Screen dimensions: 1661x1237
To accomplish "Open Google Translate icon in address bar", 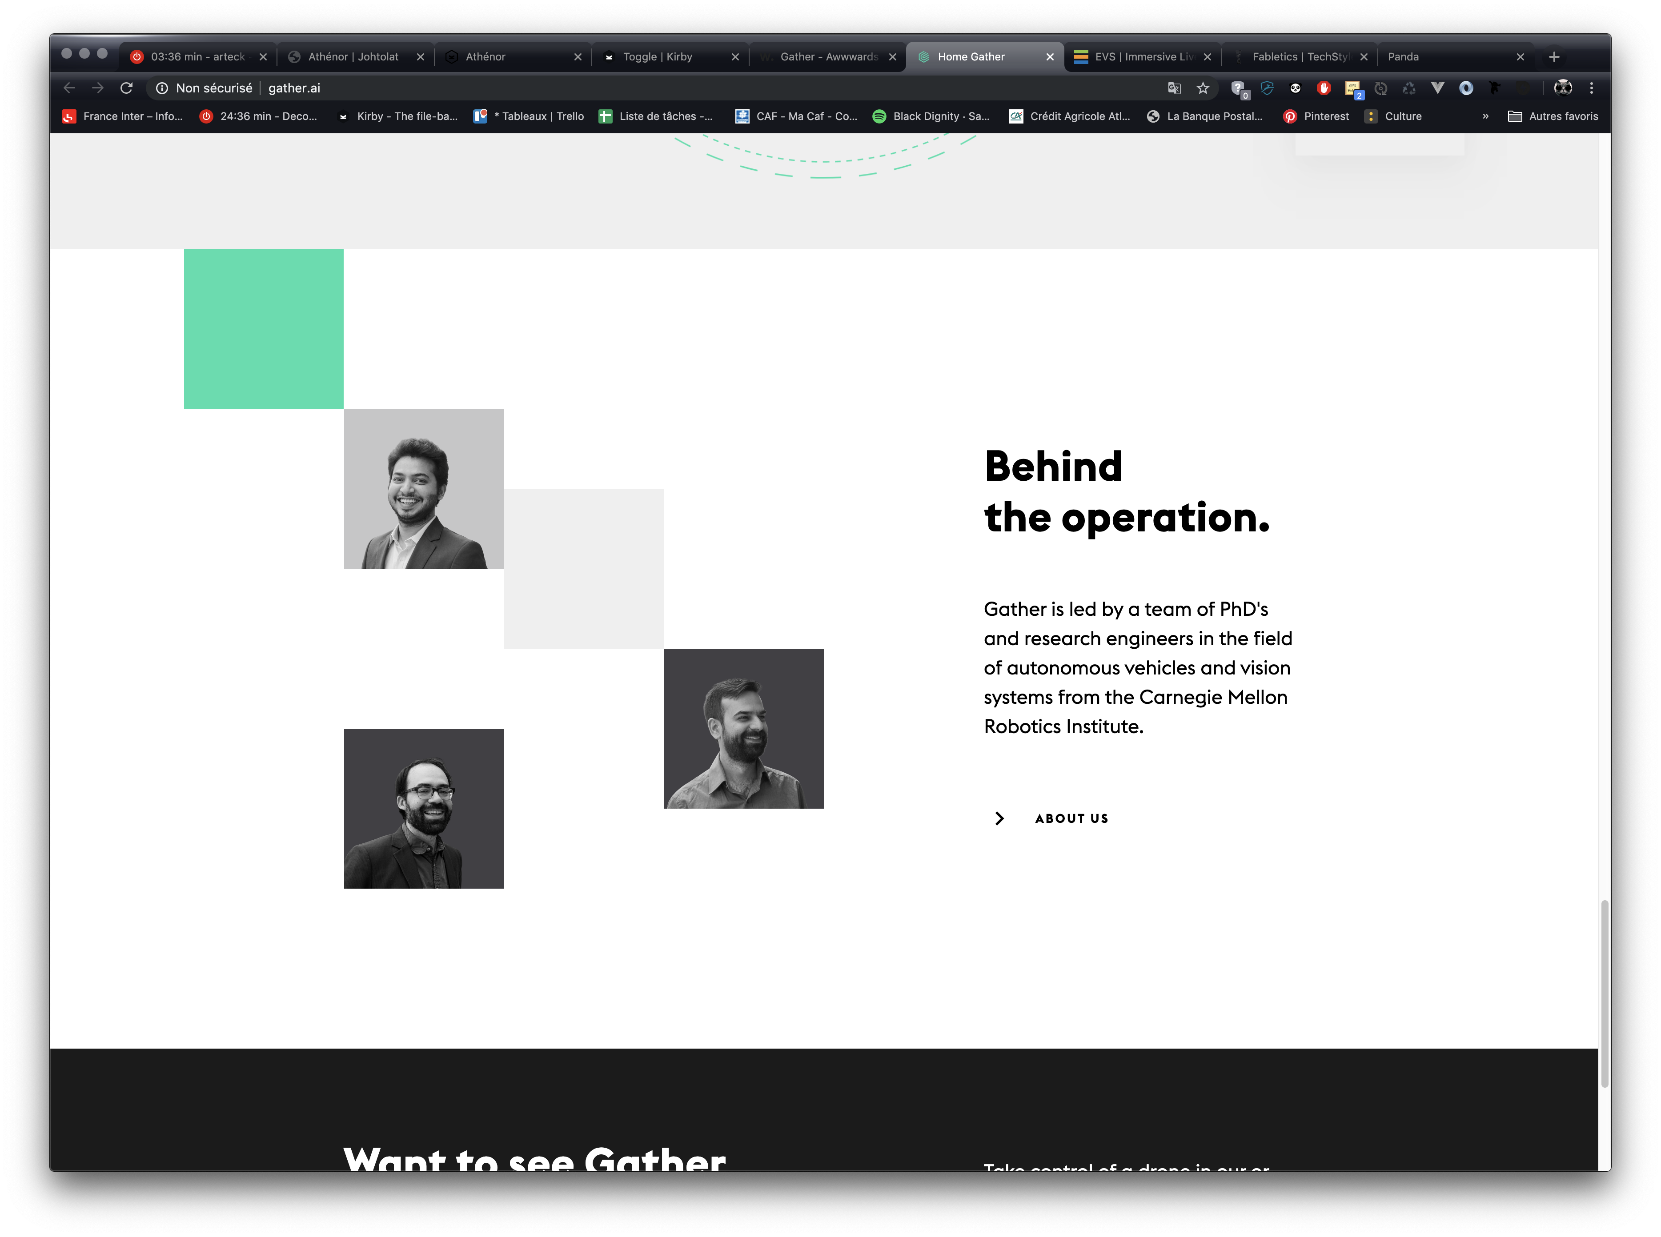I will click(1174, 88).
